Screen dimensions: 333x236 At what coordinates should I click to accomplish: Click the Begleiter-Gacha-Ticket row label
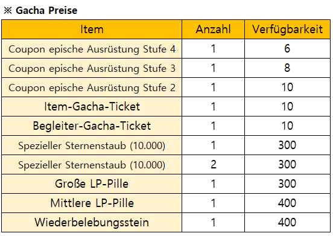(x=92, y=126)
